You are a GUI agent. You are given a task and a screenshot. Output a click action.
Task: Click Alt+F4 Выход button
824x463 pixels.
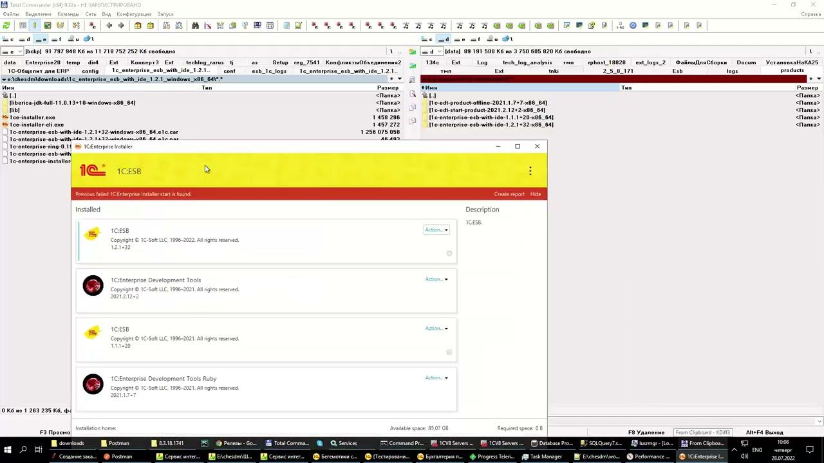coord(765,433)
